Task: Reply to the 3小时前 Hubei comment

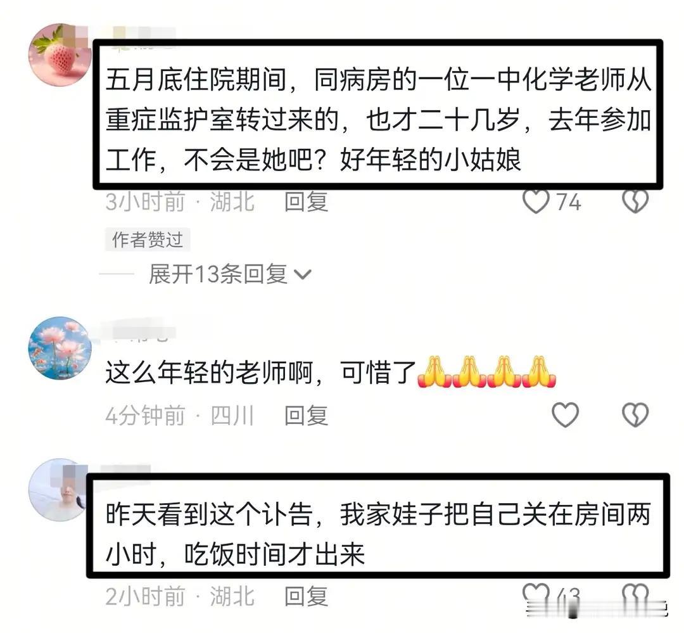Action: [x=307, y=202]
